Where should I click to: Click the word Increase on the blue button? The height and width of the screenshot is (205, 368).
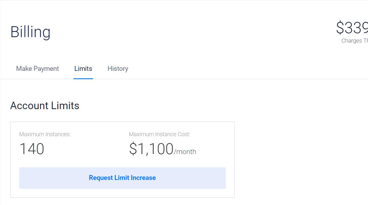tap(143, 178)
